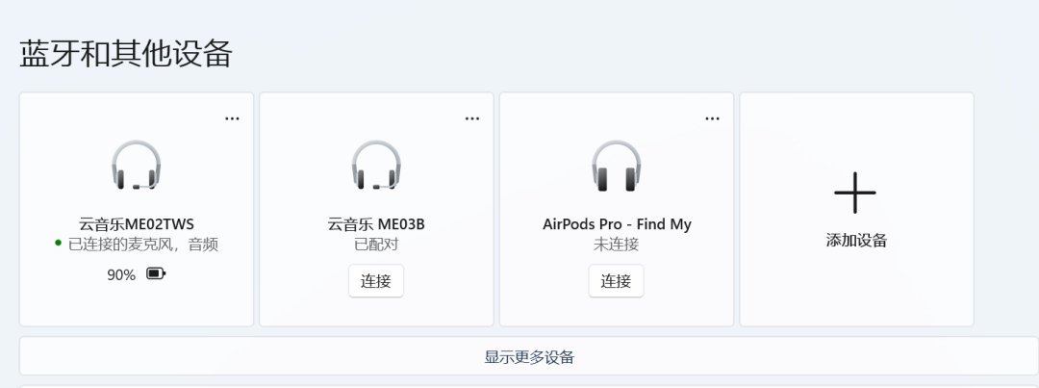Click the 已配对 status under ME03B
The width and height of the screenshot is (1039, 388).
(376, 245)
